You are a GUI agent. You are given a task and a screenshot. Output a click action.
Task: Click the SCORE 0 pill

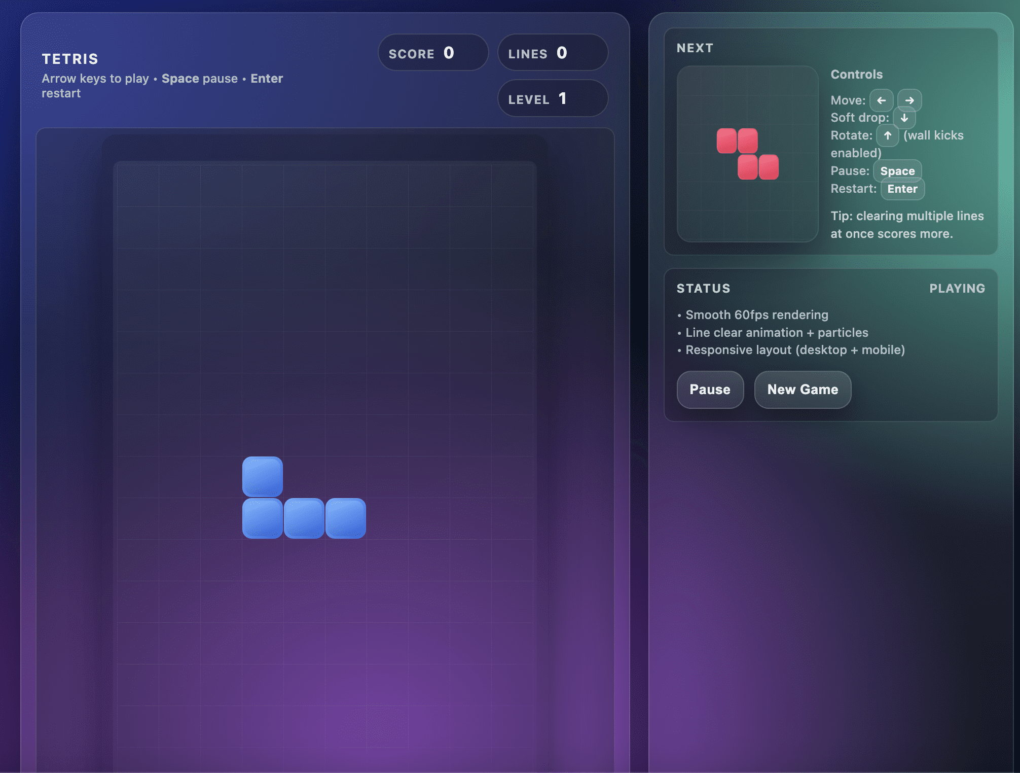pyautogui.click(x=433, y=53)
